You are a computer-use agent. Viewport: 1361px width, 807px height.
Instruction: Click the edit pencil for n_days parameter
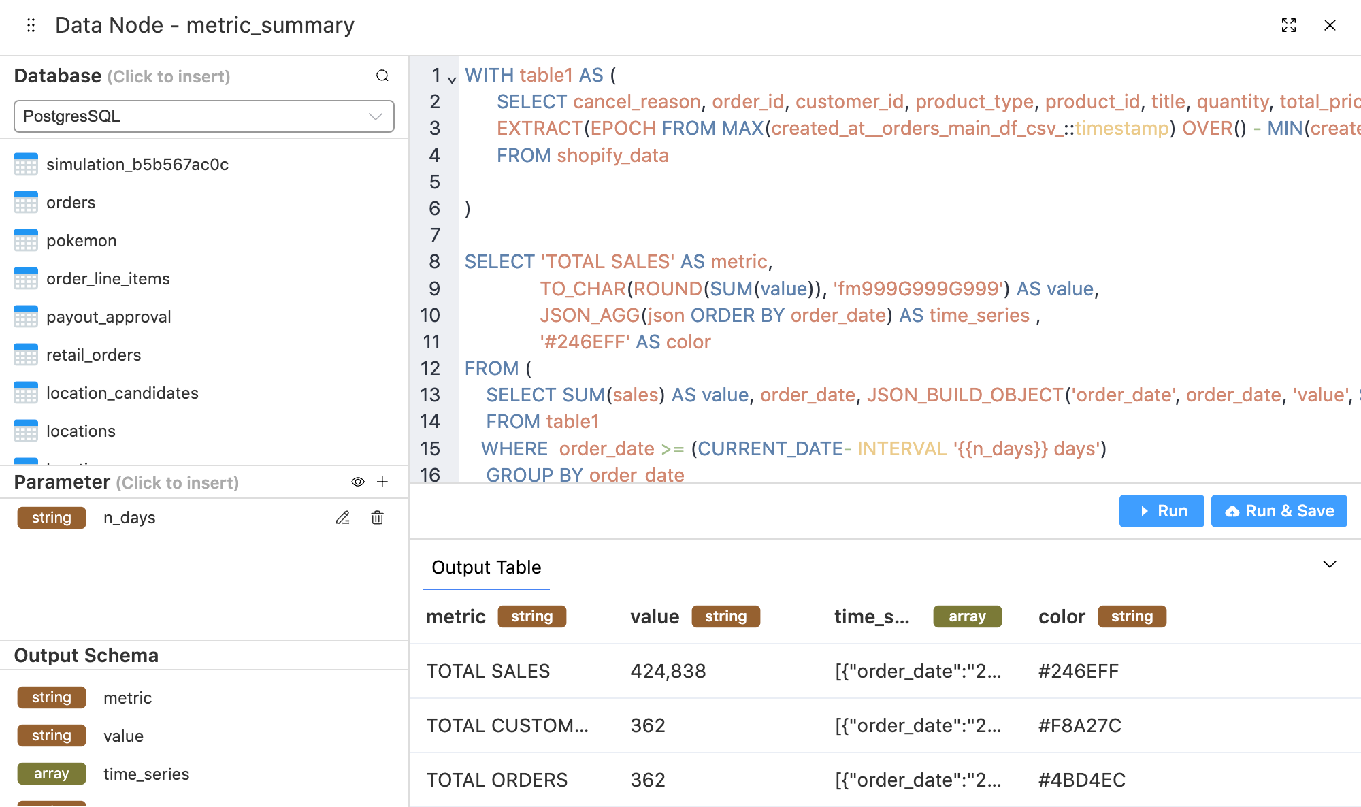343,518
